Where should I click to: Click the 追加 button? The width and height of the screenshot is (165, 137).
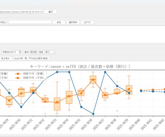tap(59, 22)
